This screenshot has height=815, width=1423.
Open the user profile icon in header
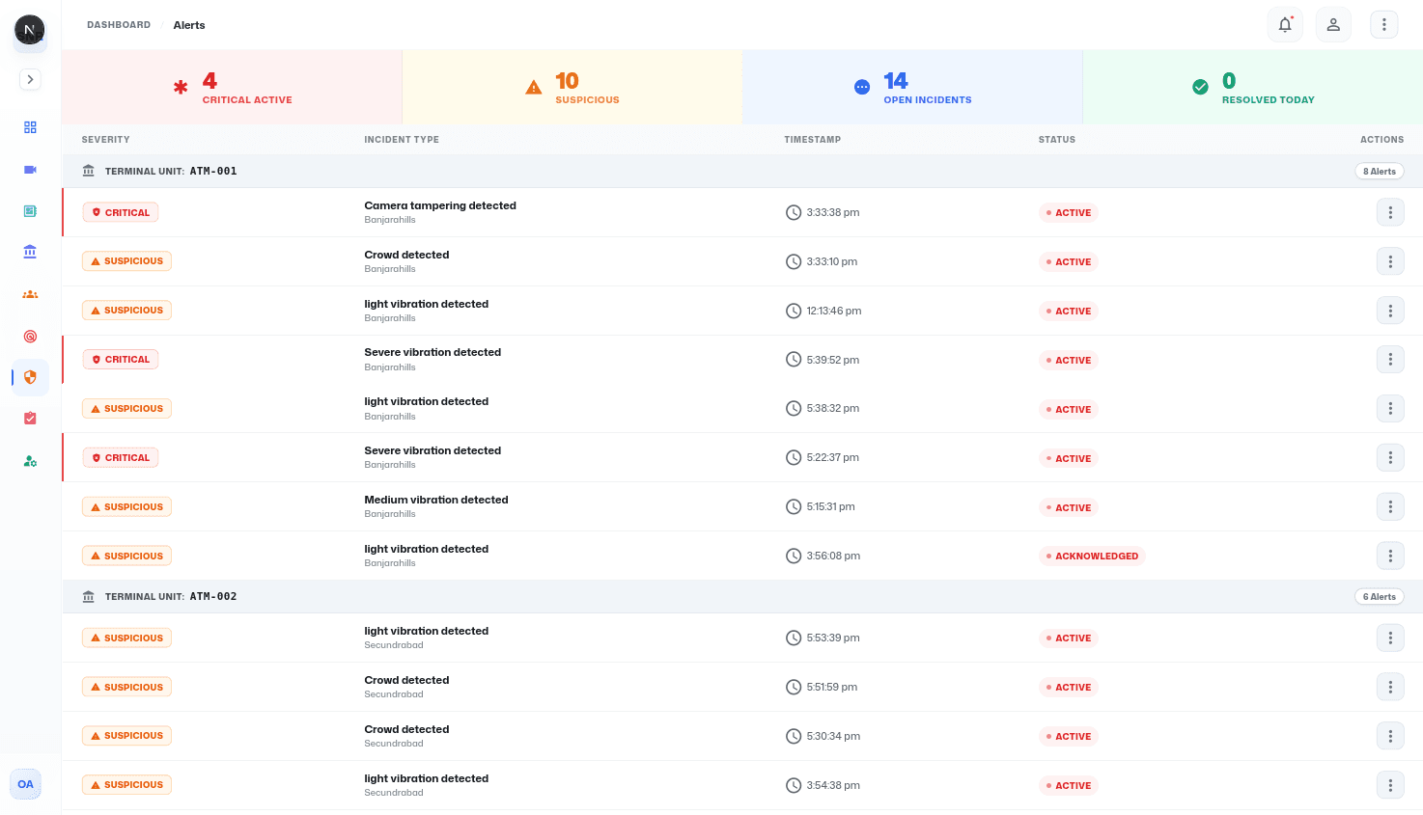click(1333, 25)
